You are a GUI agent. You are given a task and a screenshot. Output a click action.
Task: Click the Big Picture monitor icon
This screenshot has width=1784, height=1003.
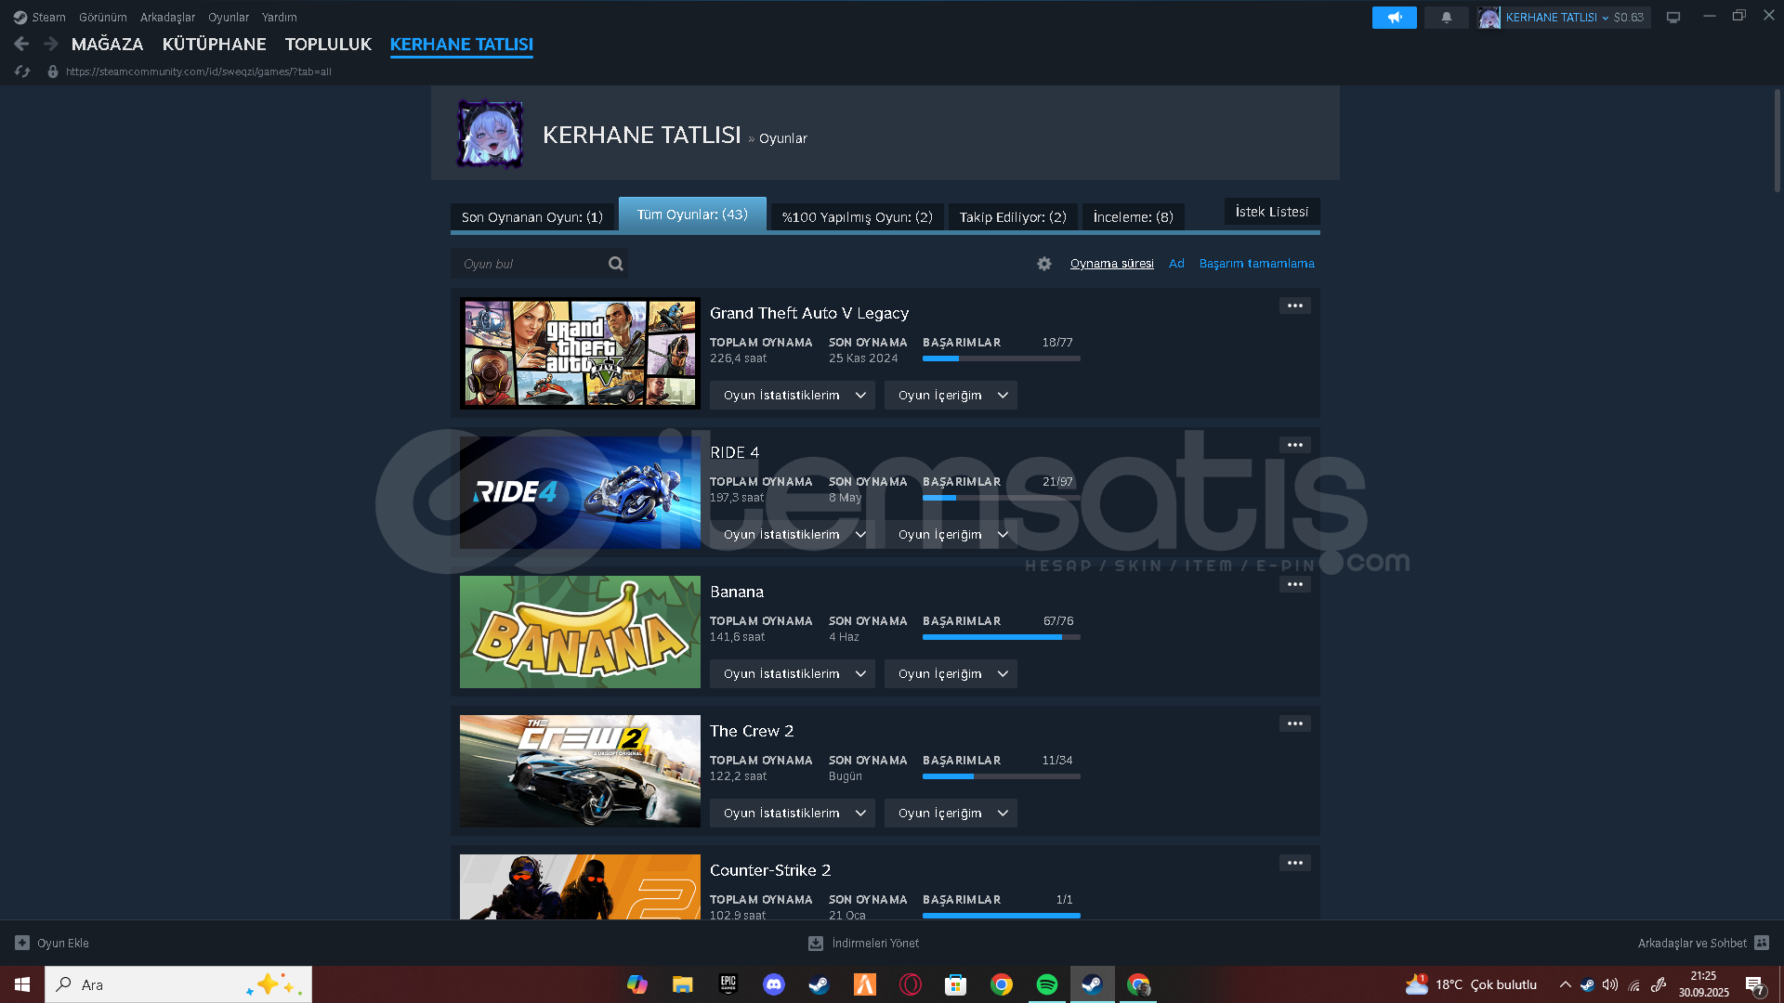pos(1673,18)
